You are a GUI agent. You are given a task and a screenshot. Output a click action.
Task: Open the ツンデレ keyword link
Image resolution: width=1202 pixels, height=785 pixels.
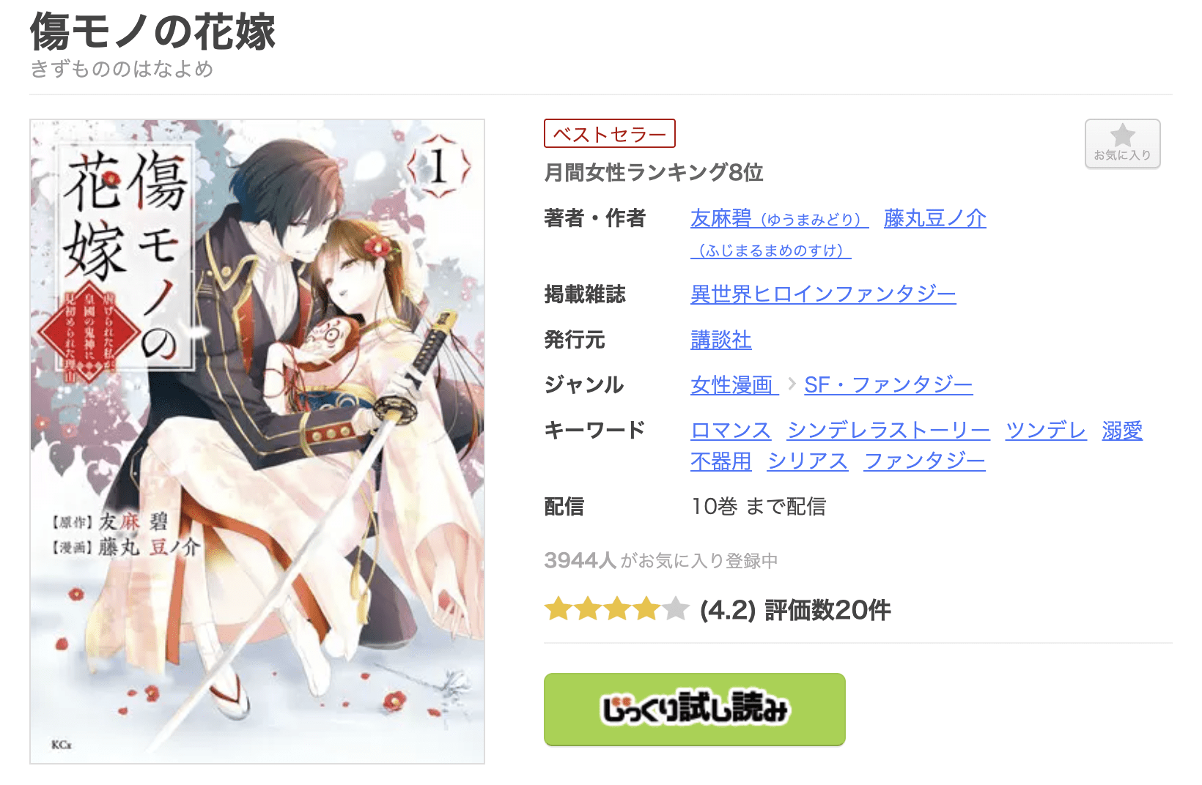[x=1046, y=431]
